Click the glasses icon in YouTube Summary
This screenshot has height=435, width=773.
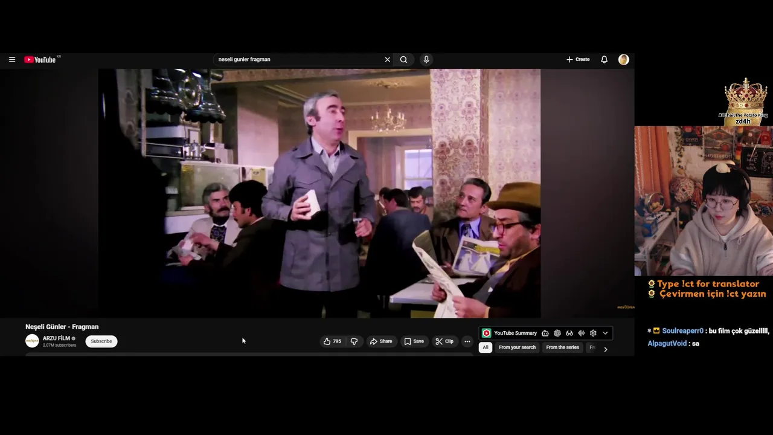(x=569, y=333)
